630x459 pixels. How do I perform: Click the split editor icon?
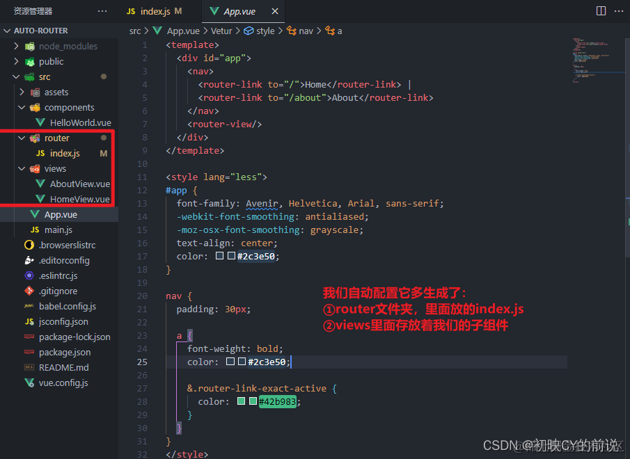(x=601, y=11)
